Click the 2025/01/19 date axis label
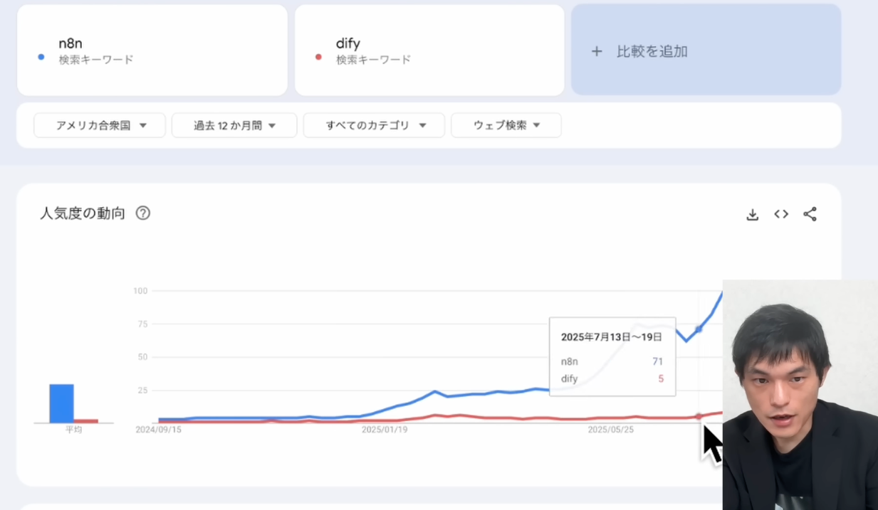This screenshot has height=510, width=878. tap(385, 430)
